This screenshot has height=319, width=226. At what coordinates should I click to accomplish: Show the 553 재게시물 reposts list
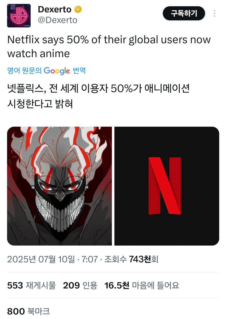pos(31,285)
